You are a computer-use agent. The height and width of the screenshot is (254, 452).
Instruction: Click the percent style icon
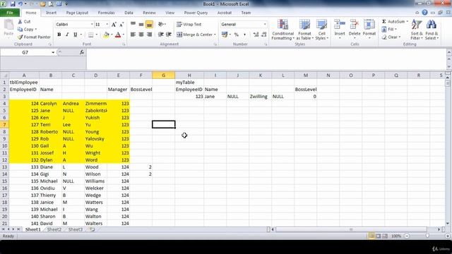(x=237, y=35)
